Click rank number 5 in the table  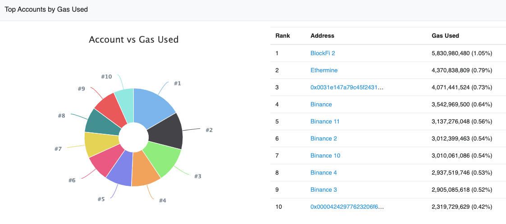point(277,121)
